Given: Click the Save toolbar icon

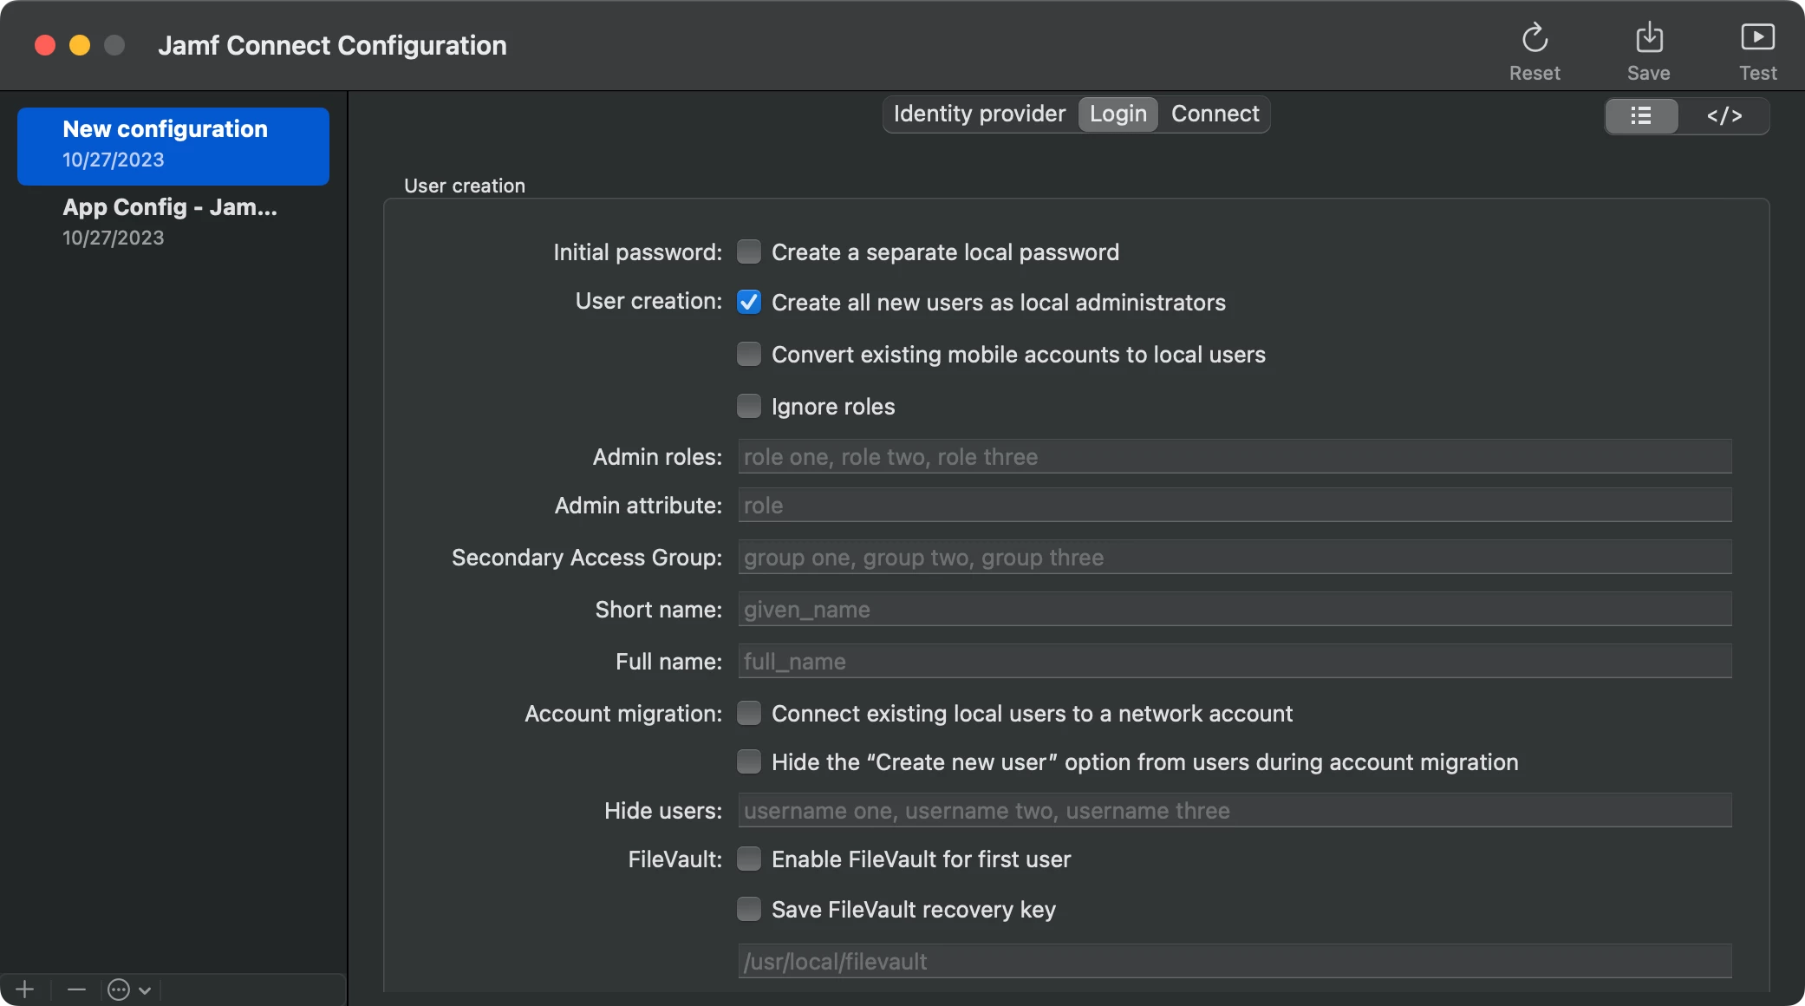Looking at the screenshot, I should (1649, 39).
